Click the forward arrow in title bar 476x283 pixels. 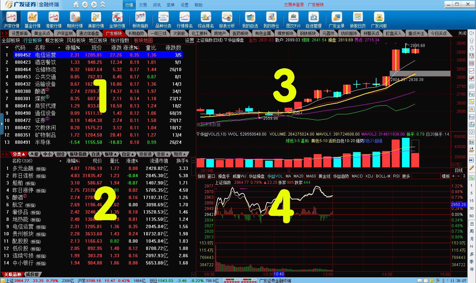94,5
